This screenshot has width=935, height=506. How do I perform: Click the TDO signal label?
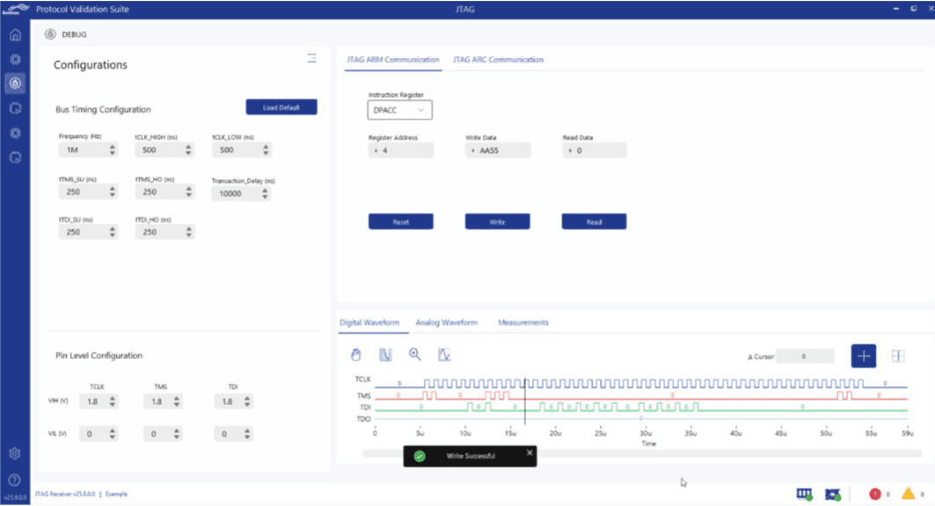point(363,419)
